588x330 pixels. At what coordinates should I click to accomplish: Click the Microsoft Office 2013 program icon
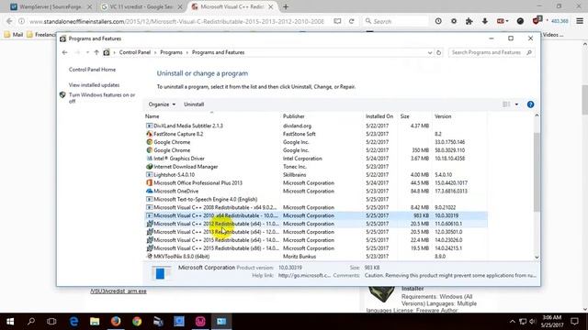click(x=149, y=183)
